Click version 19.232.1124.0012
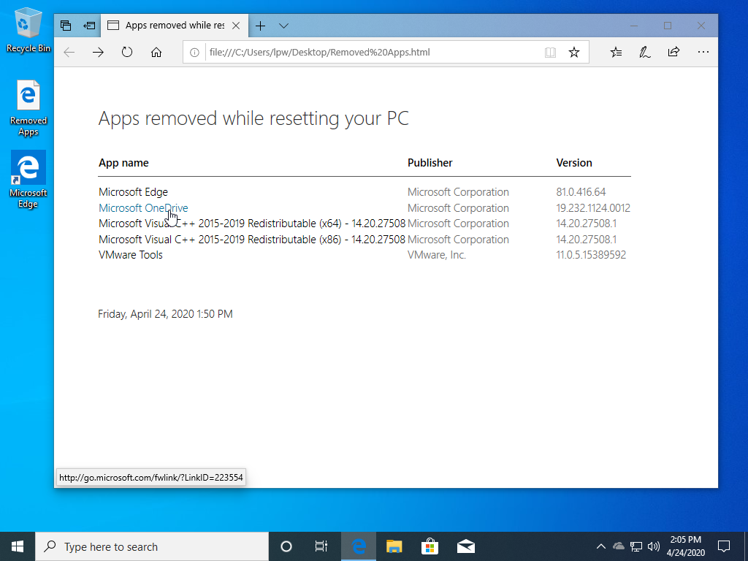The image size is (748, 561). coord(593,208)
